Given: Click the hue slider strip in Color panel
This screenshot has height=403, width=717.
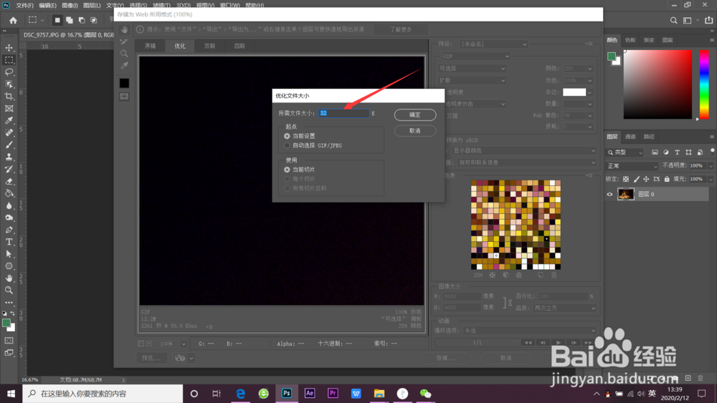Looking at the screenshot, I should [x=704, y=84].
